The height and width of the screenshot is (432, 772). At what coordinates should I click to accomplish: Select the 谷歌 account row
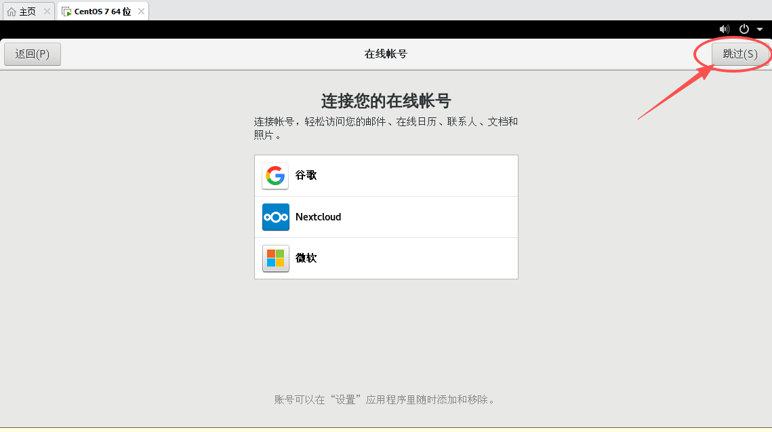click(x=386, y=176)
